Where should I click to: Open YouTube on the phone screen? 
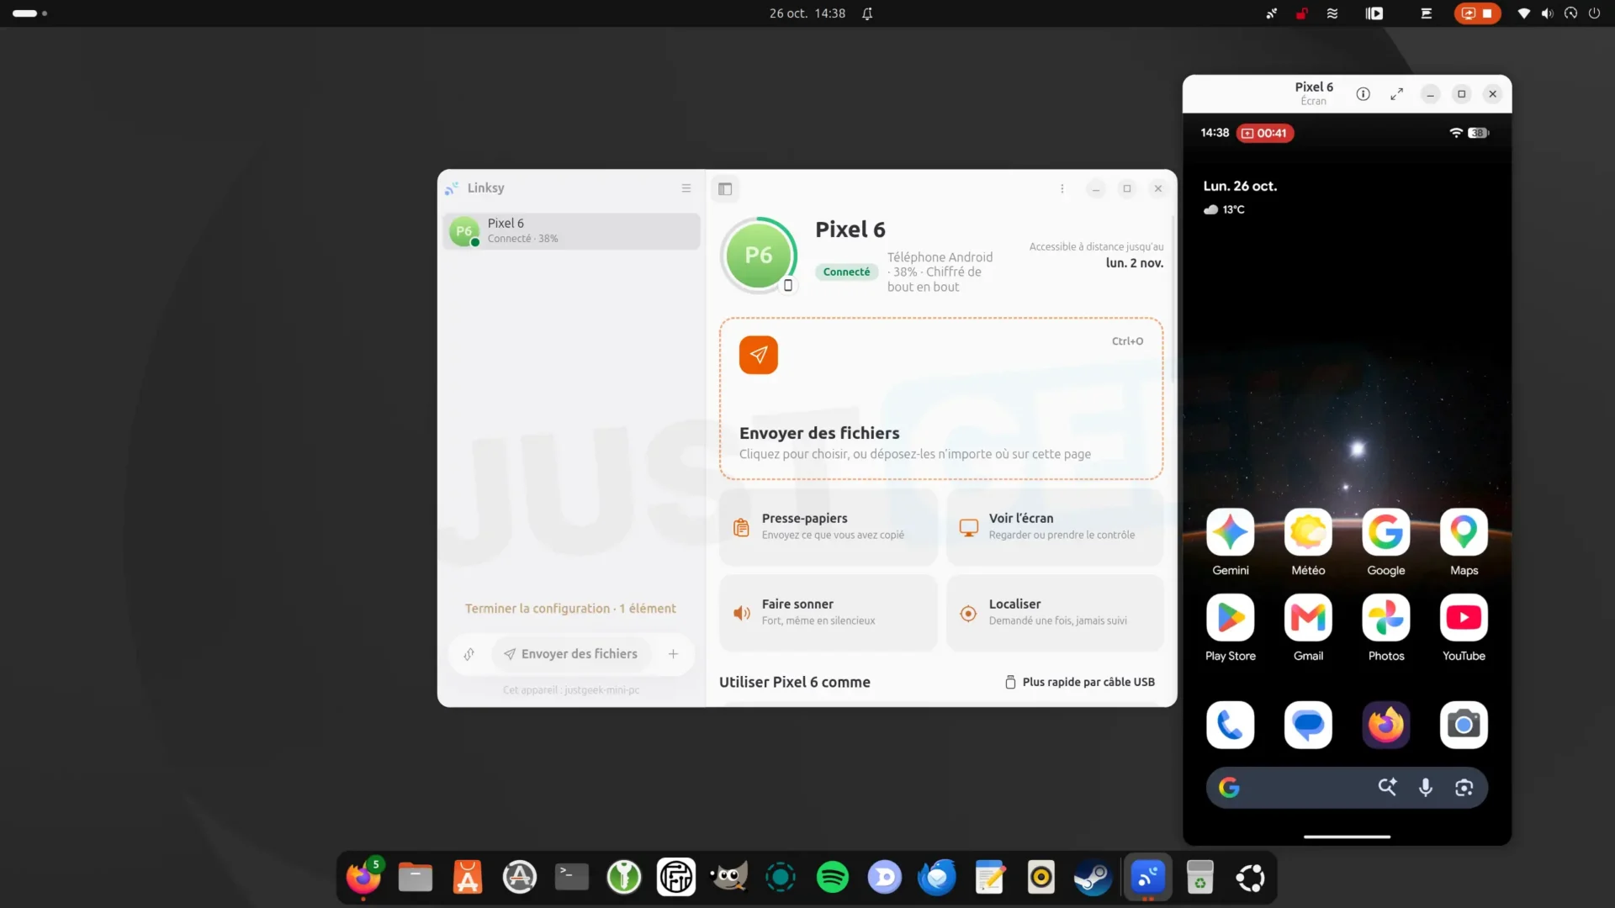[1464, 628]
